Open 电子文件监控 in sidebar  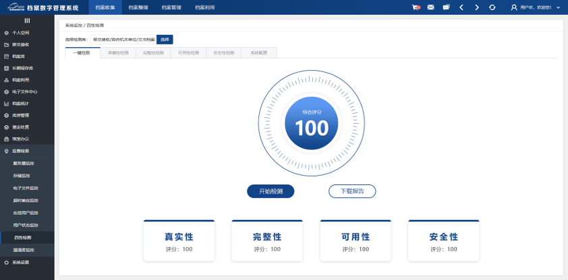(x=27, y=188)
